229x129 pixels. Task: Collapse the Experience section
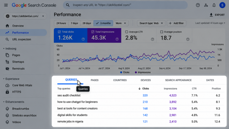4,79
